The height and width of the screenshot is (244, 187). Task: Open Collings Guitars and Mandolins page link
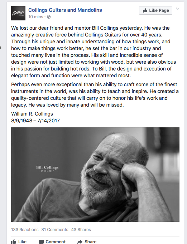[65, 10]
